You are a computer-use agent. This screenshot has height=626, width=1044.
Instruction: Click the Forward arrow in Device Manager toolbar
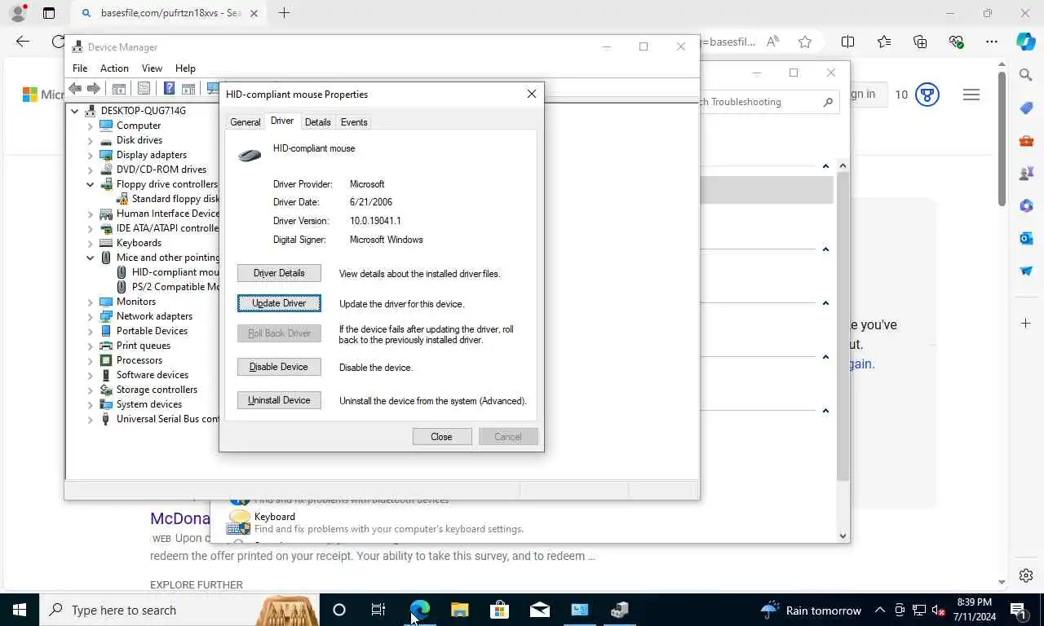(x=94, y=89)
